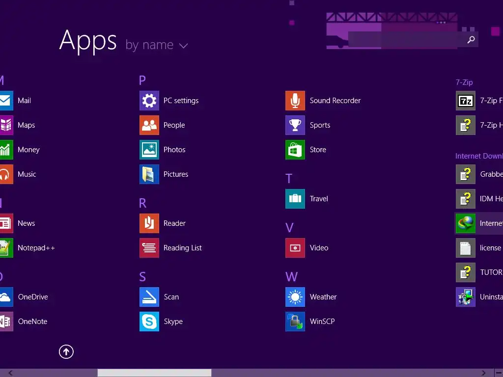
Task: Launch the Store shopping bag icon
Action: [295, 150]
